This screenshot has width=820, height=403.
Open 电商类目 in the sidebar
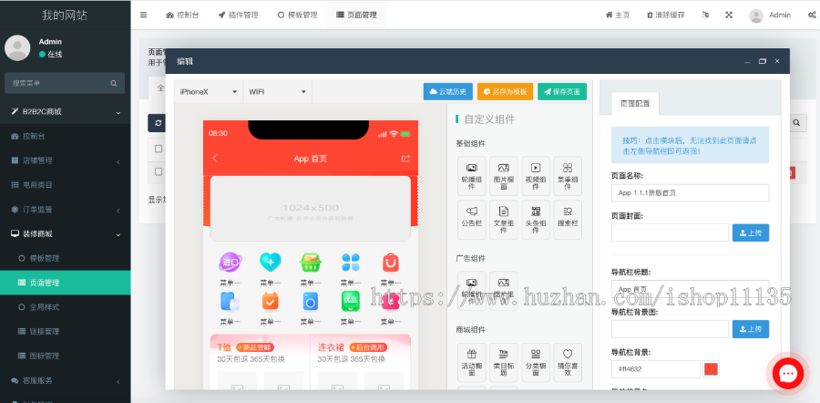pyautogui.click(x=66, y=185)
